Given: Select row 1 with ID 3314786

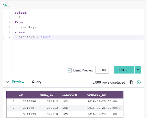Looking at the screenshot, I should point(65,102).
